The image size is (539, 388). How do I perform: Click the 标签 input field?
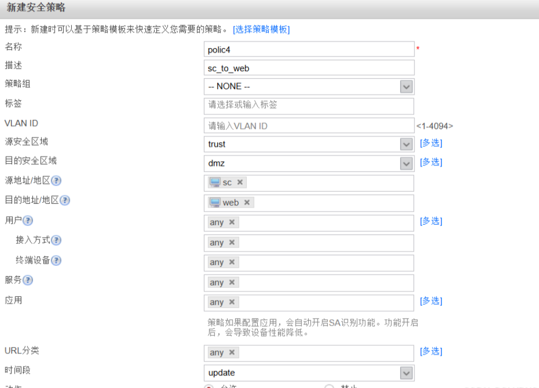(x=309, y=106)
